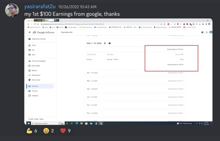This screenshot has width=220, height=141.
Task: Click the AdSense account avatar
Action: pyautogui.click(x=211, y=32)
